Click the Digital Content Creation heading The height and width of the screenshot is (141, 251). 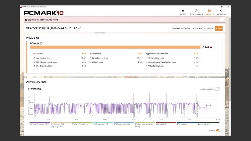tap(157, 54)
